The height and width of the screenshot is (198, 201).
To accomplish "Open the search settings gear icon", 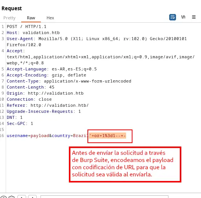I will [x=11, y=197].
